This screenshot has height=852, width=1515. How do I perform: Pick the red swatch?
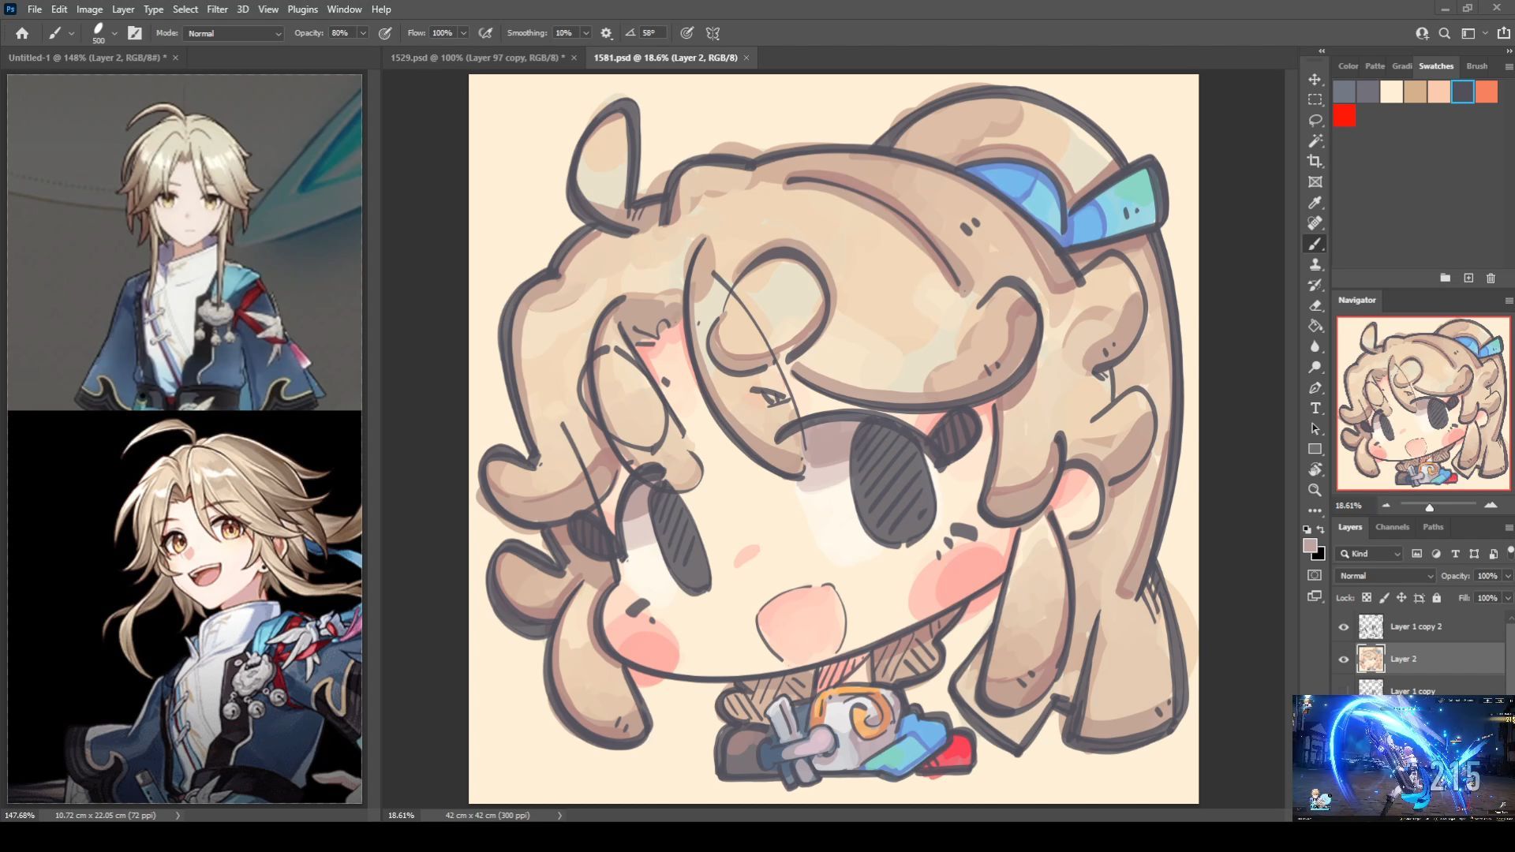click(1345, 116)
